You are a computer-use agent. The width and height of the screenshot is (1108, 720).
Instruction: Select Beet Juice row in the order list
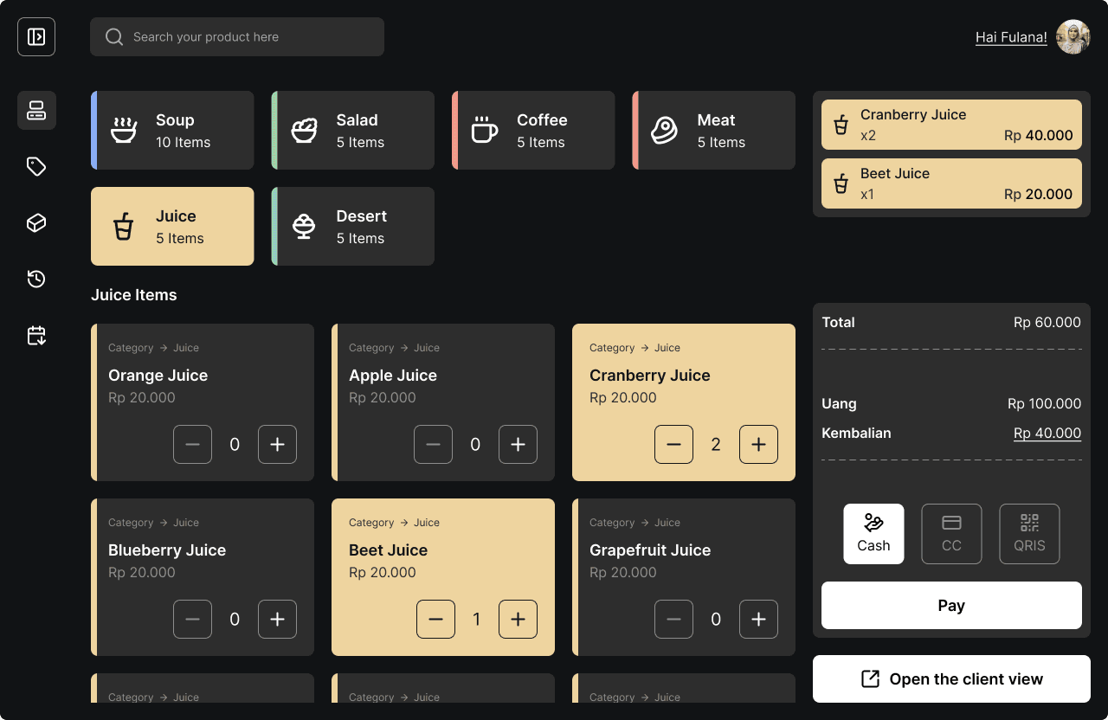951,183
